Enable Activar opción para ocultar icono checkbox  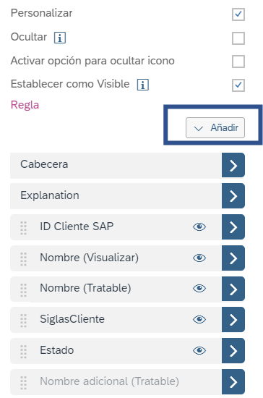pos(238,62)
